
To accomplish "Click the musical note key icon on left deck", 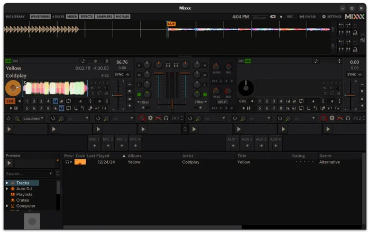I will [83, 61].
